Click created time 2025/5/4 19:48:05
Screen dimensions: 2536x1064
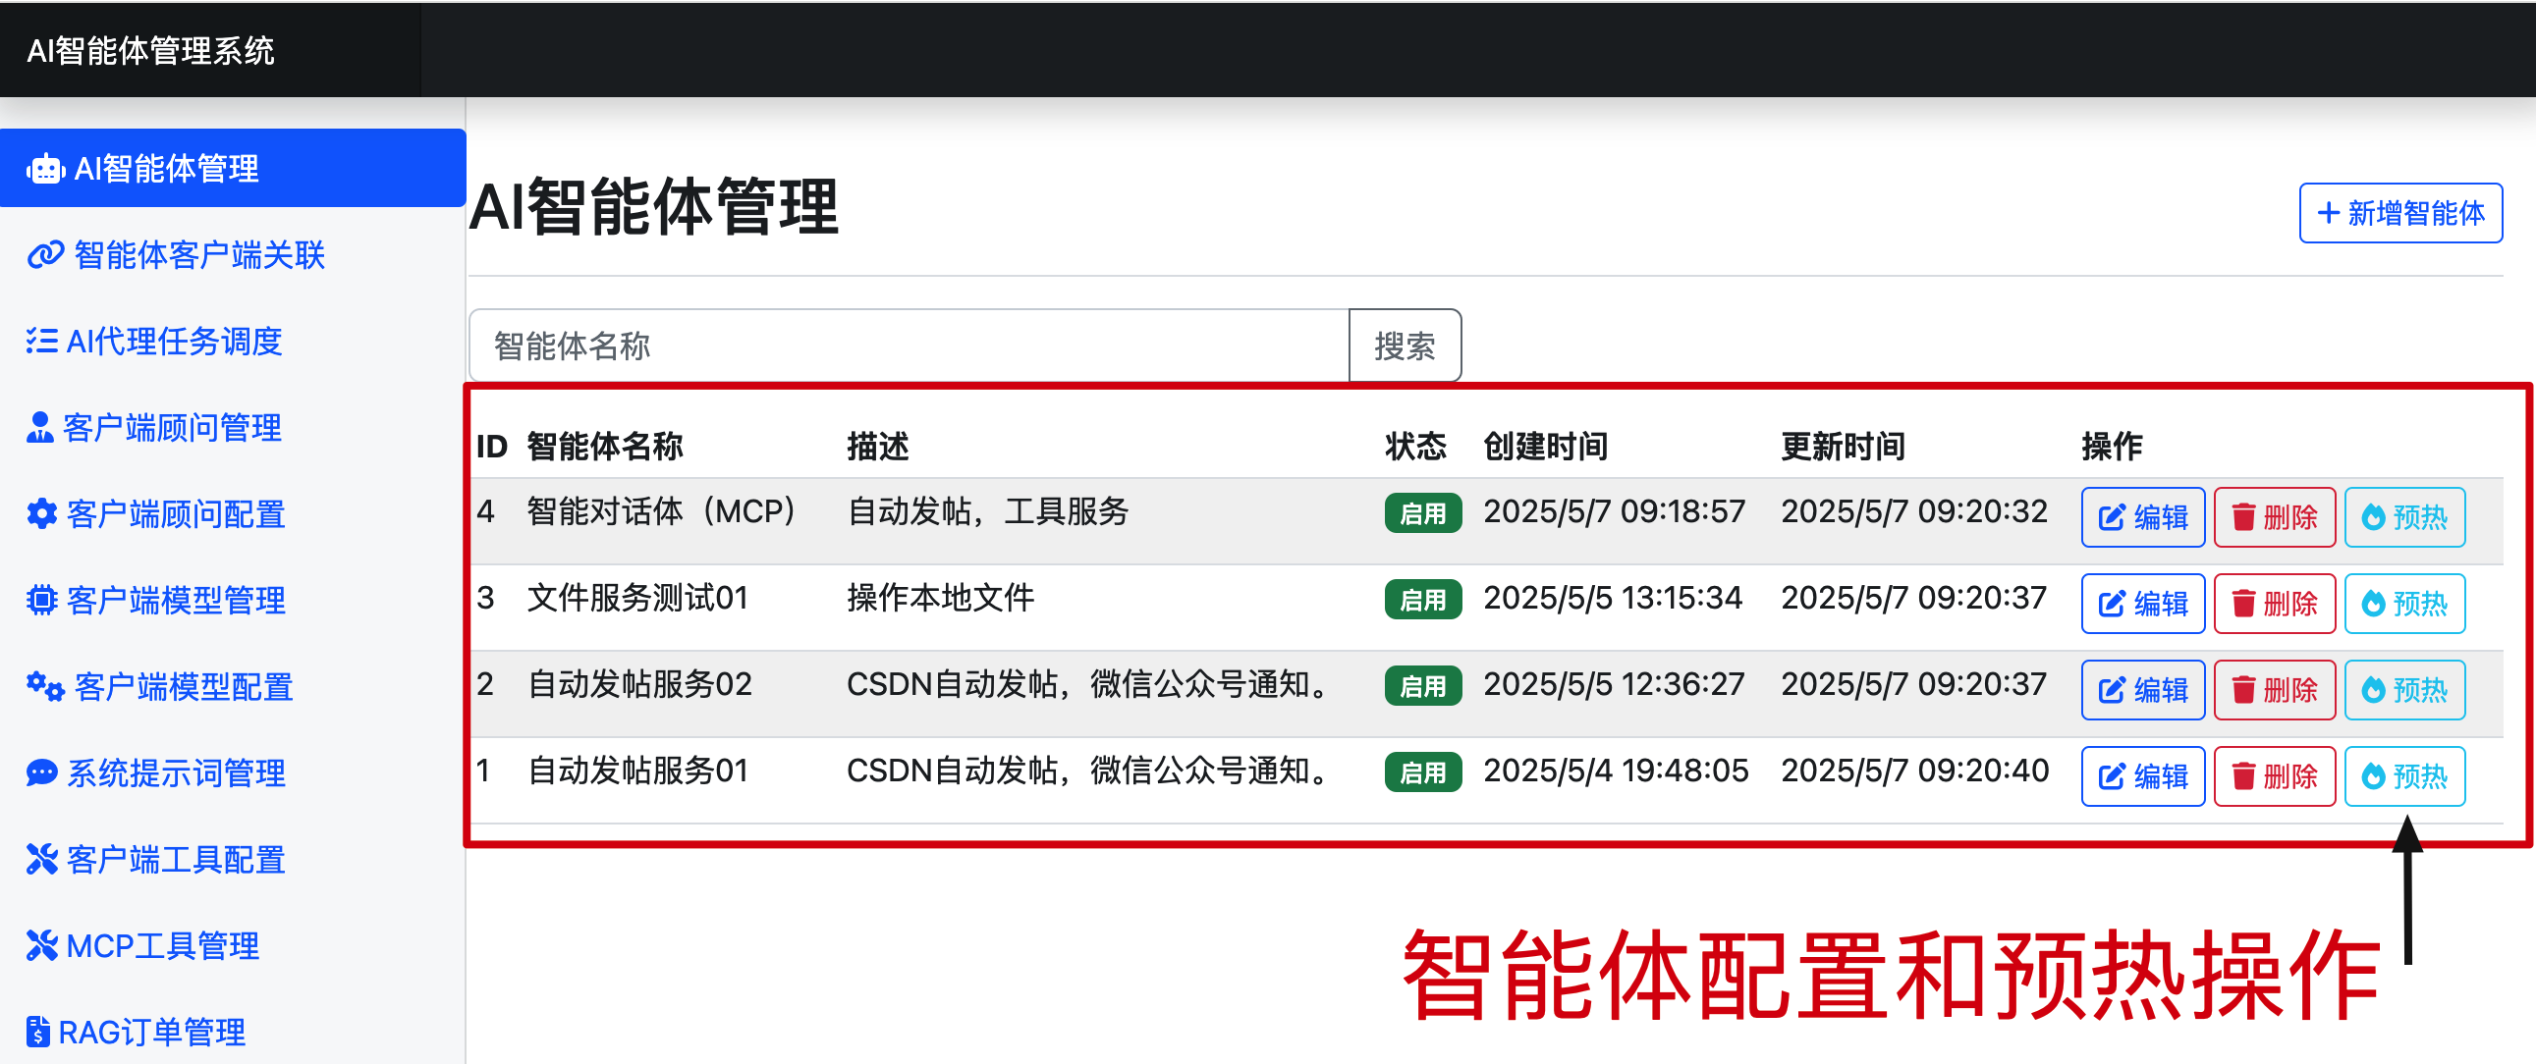1617,771
